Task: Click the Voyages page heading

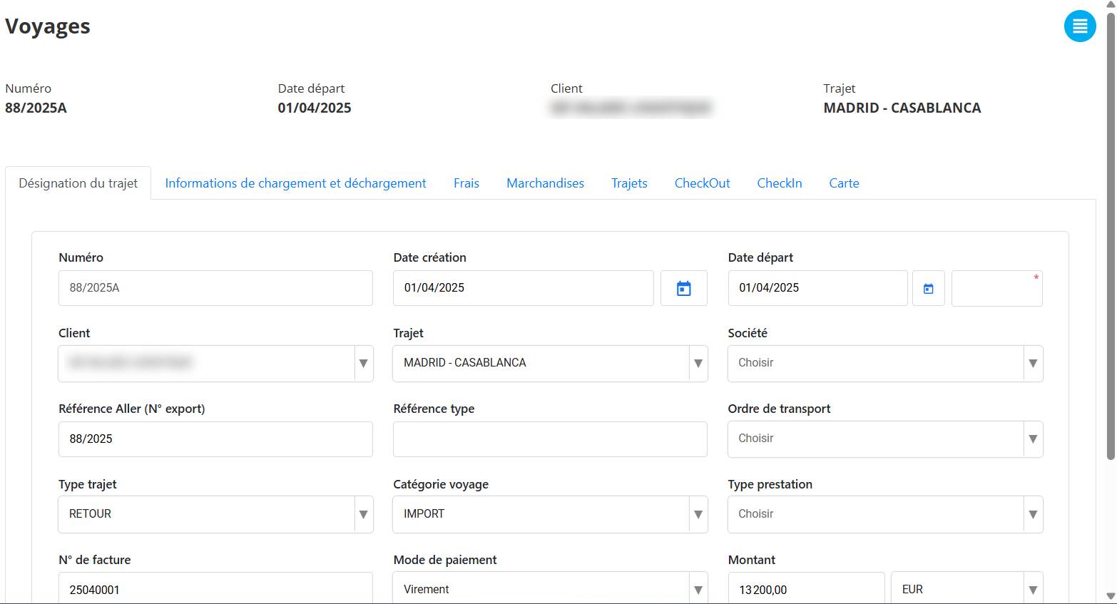Action: [48, 26]
